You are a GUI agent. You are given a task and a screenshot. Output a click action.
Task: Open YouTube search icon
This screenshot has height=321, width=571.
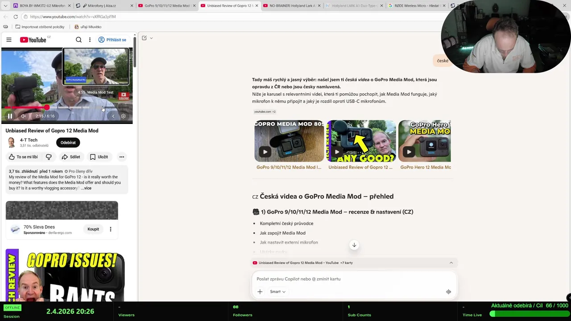(x=79, y=40)
